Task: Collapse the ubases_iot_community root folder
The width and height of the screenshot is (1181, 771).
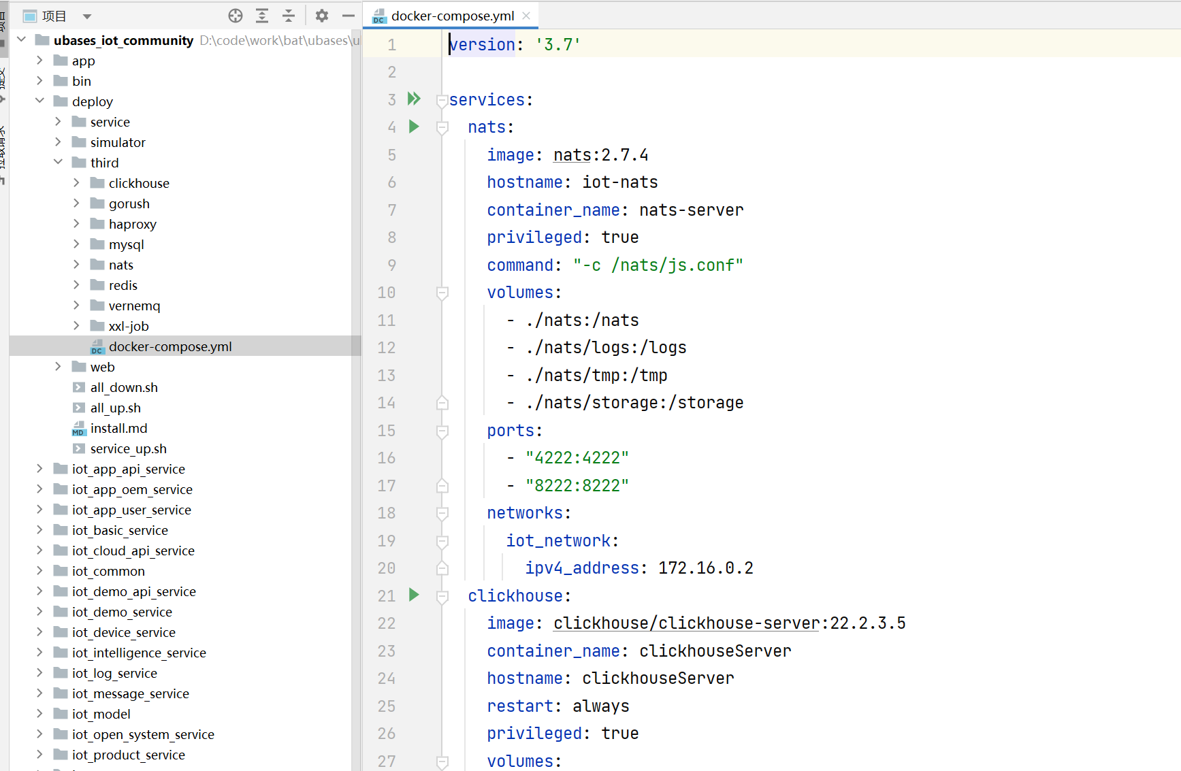Action: coord(21,39)
